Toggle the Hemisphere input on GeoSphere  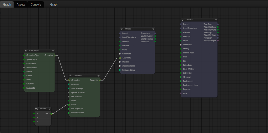[x=24, y=68]
